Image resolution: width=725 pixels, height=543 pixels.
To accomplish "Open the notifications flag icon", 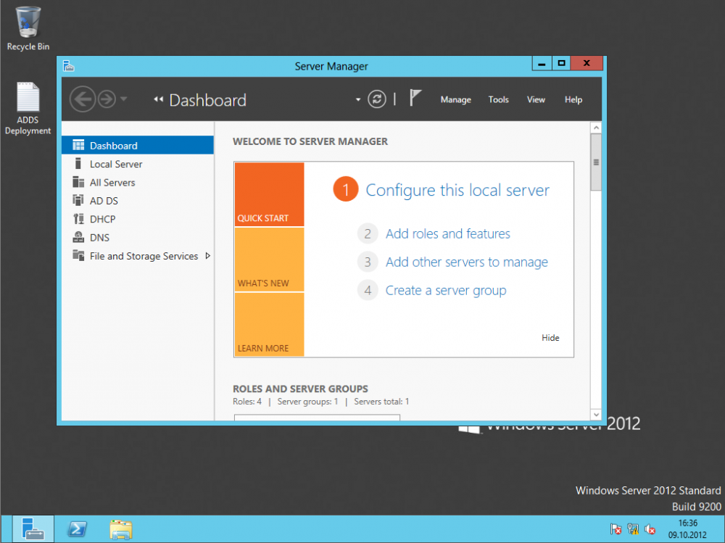I will [415, 99].
